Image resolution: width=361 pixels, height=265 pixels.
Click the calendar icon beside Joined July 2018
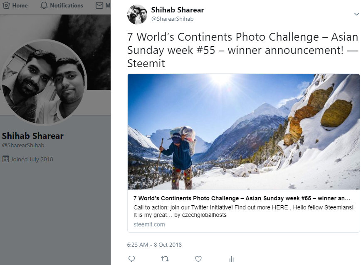[x=5, y=159]
